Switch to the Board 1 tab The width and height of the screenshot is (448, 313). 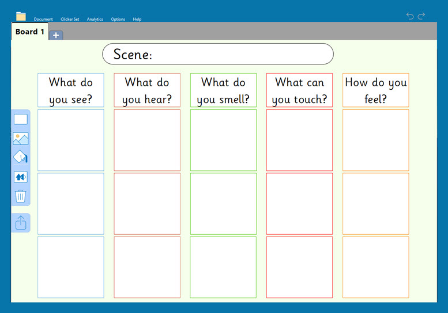30,32
